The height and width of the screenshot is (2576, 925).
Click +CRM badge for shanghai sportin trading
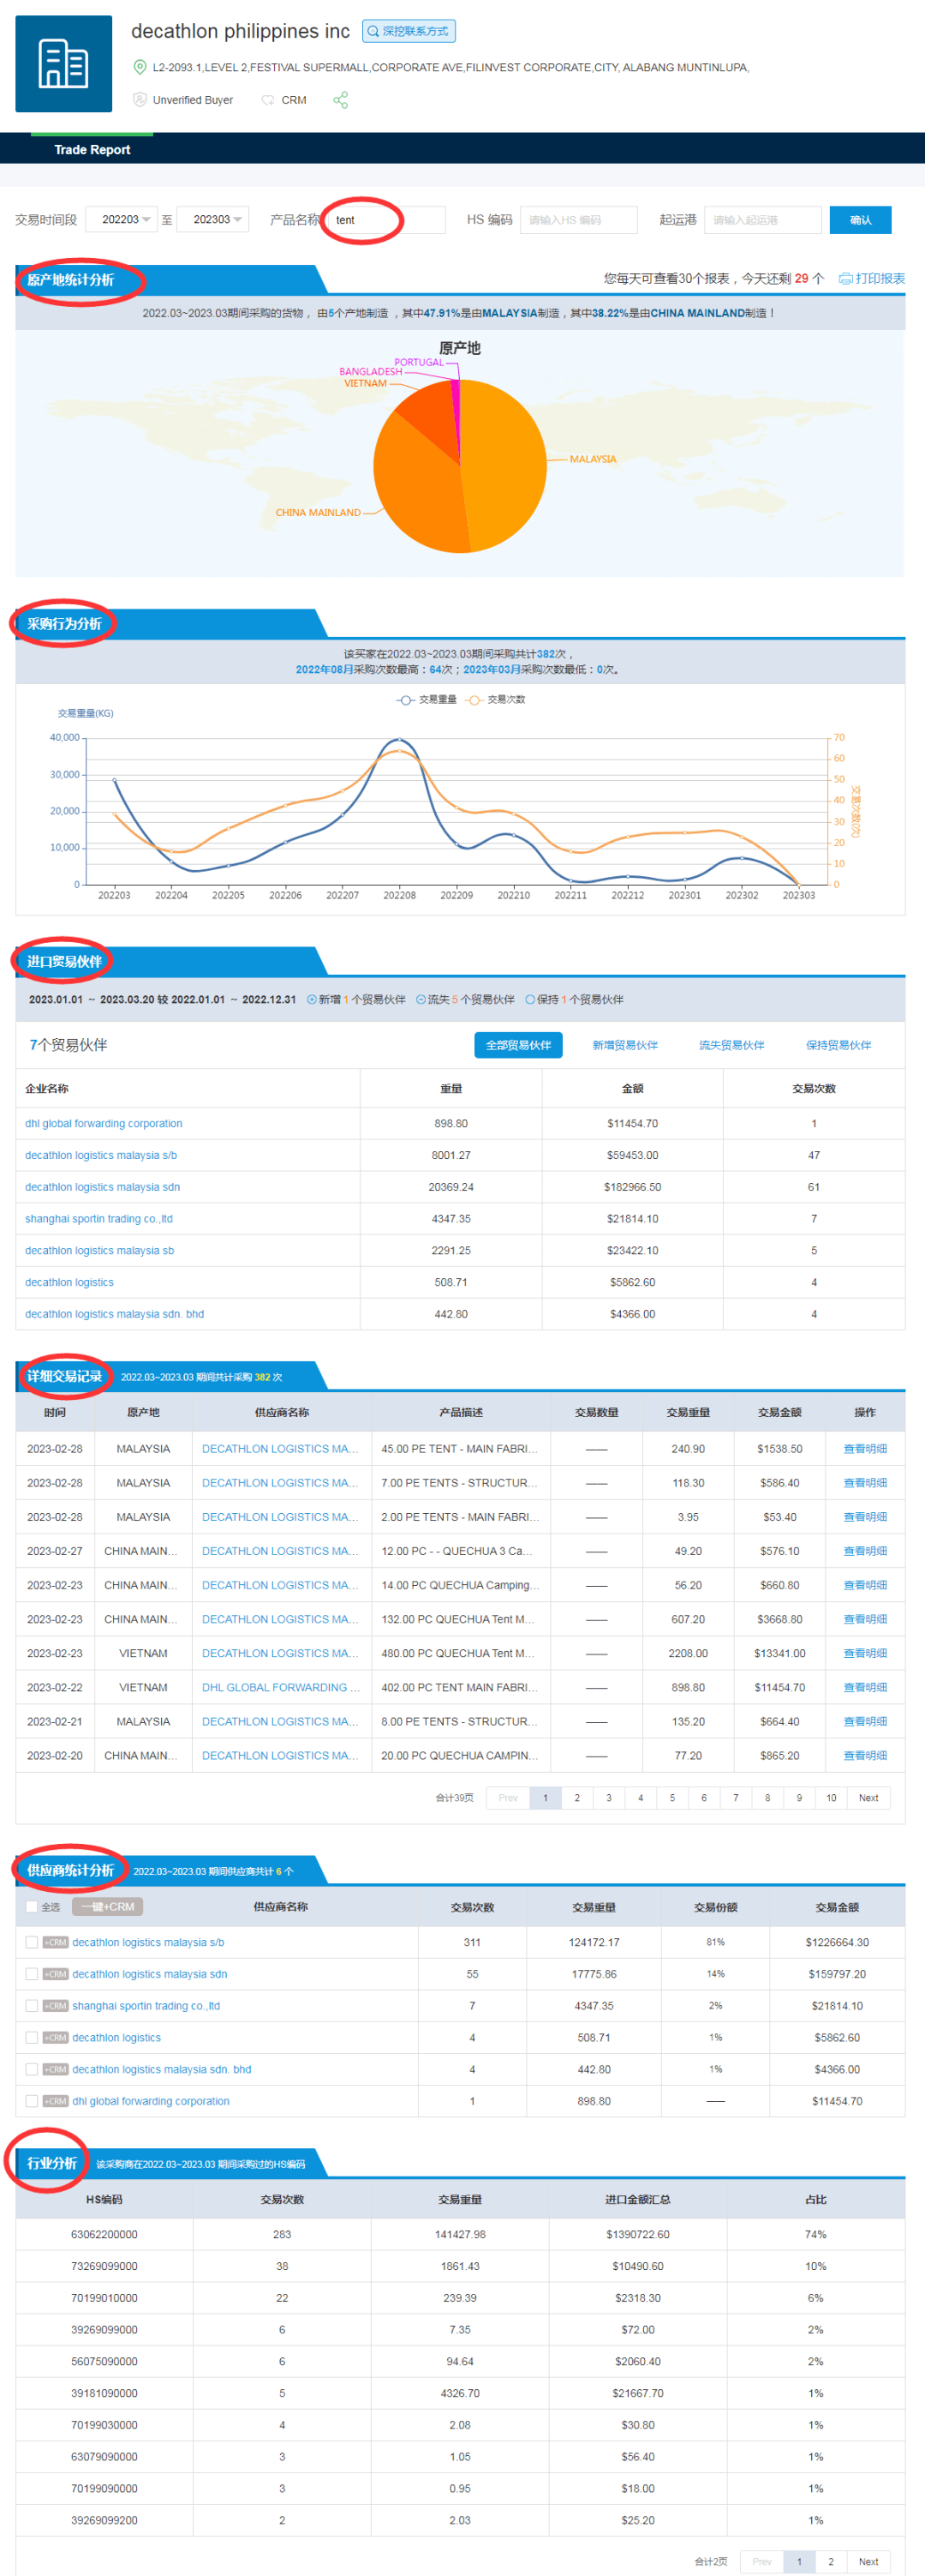point(56,2006)
